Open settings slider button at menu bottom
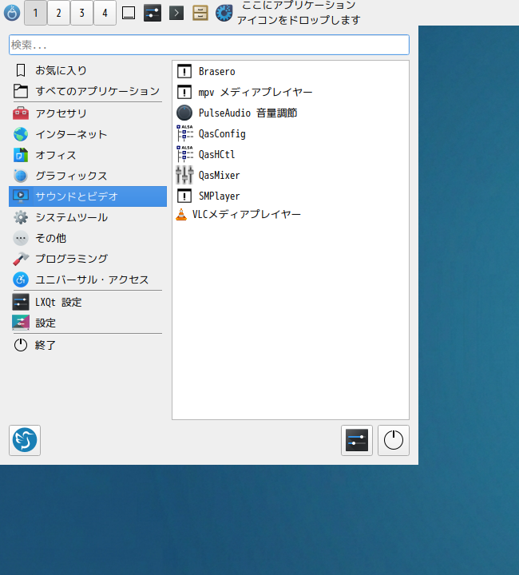This screenshot has width=519, height=575. (x=357, y=440)
